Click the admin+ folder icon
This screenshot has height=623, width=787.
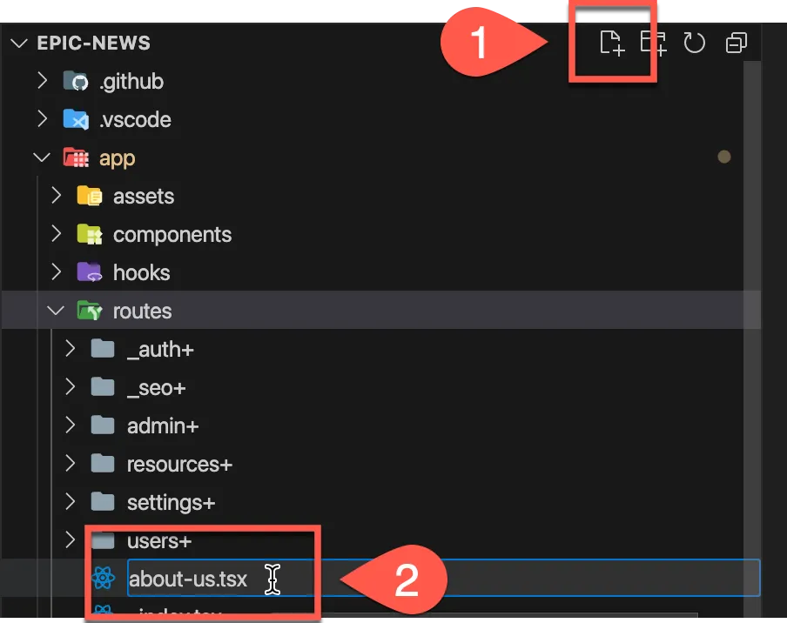103,425
